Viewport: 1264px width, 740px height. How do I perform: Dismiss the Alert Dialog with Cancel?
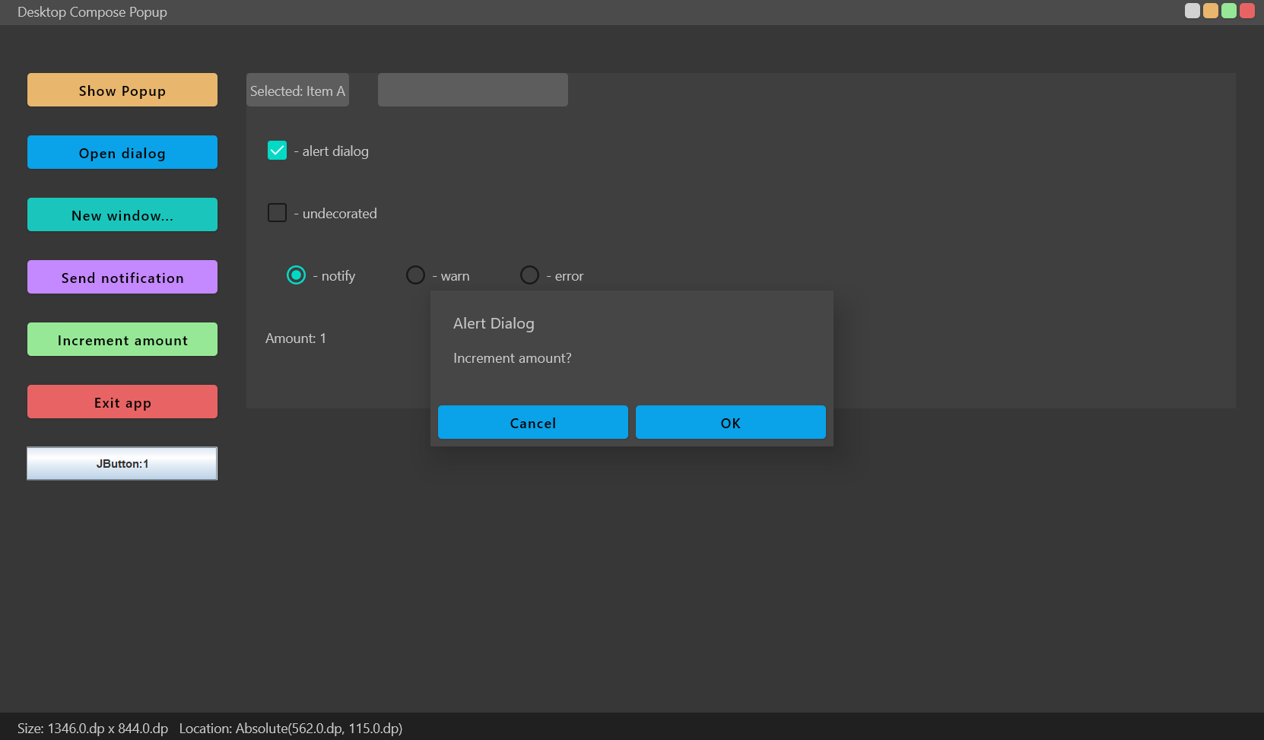click(x=532, y=422)
